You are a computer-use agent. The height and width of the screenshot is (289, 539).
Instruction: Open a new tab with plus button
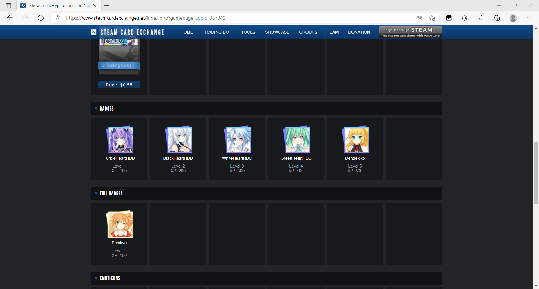click(107, 6)
